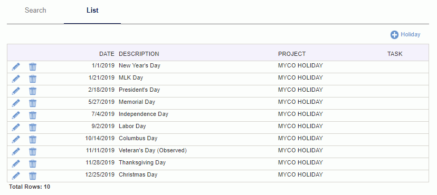Delete the Labor Day row

(33, 128)
